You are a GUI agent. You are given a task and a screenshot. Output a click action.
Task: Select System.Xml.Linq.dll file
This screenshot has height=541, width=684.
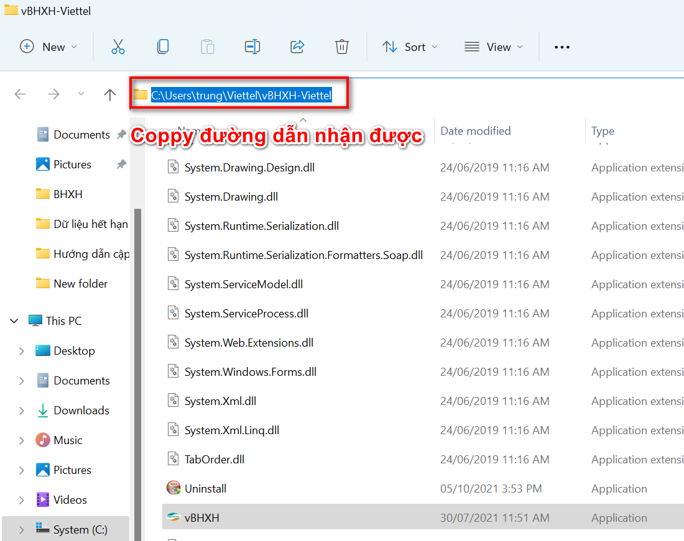point(232,430)
